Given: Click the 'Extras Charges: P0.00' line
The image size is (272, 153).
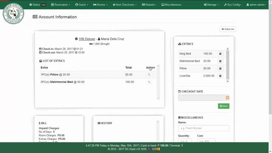Looking at the screenshot, I should pos(52,139).
